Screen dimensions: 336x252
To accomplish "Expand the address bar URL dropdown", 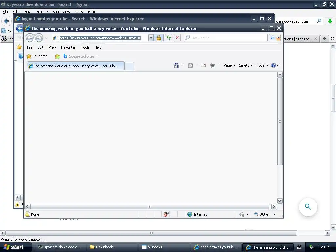I will 151,38.
